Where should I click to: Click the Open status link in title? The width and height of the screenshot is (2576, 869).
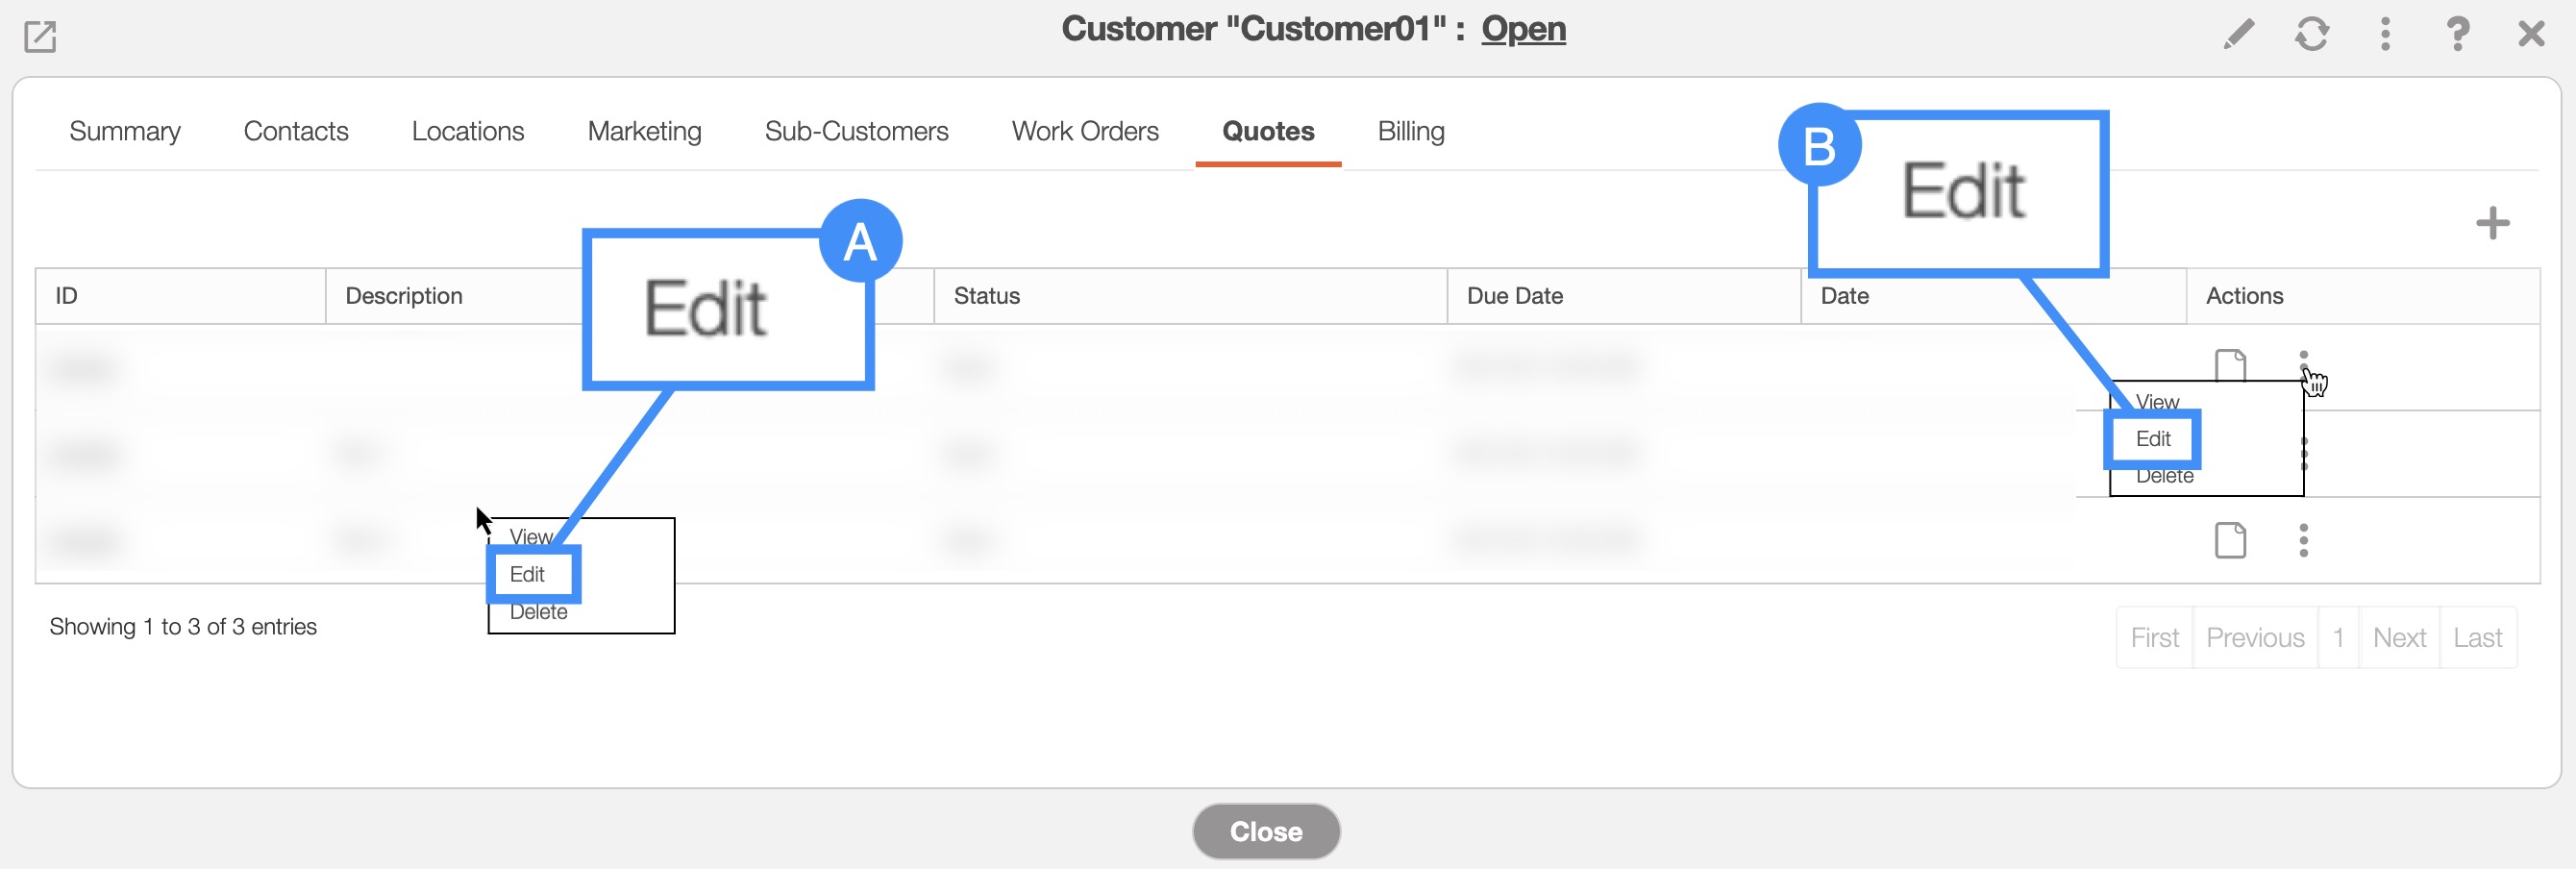point(1523,29)
